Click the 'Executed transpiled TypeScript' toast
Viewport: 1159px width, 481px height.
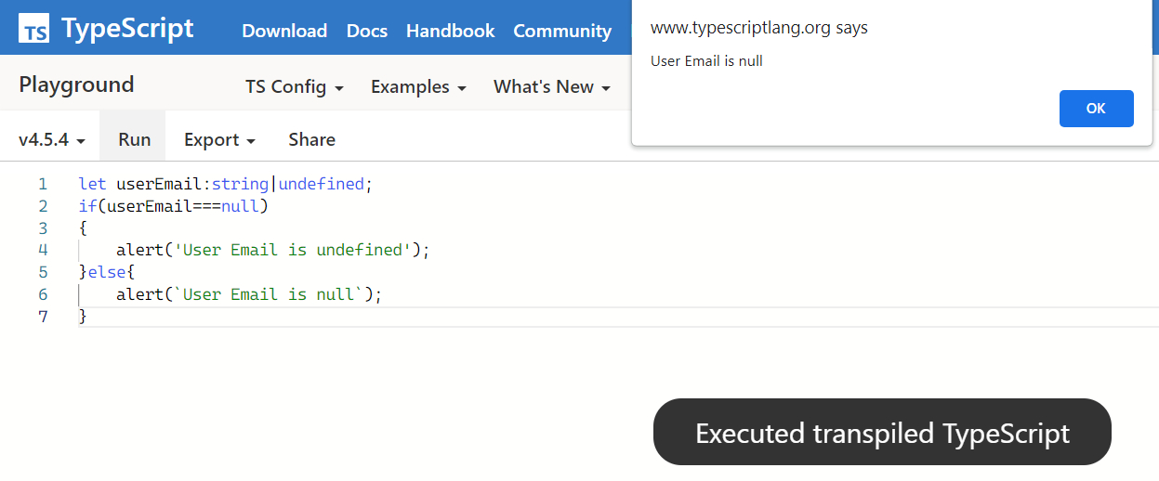click(x=882, y=433)
